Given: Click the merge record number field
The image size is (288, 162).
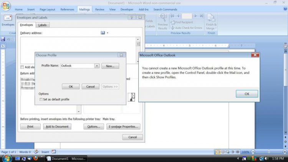Looking at the screenshot, I should [x=187, y=16].
